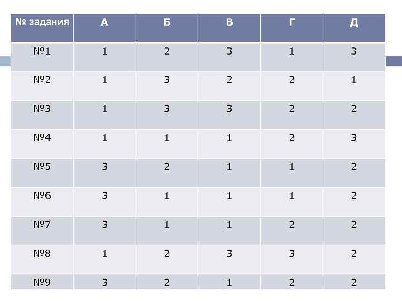Click row label №1
This screenshot has height=301, width=402.
click(x=42, y=51)
